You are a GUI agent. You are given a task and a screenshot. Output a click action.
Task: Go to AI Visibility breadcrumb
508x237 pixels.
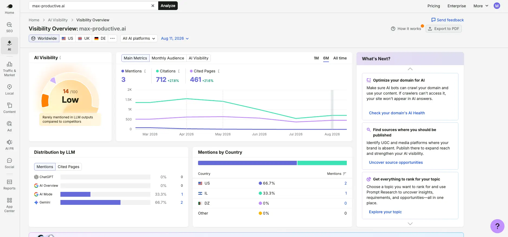(x=58, y=20)
